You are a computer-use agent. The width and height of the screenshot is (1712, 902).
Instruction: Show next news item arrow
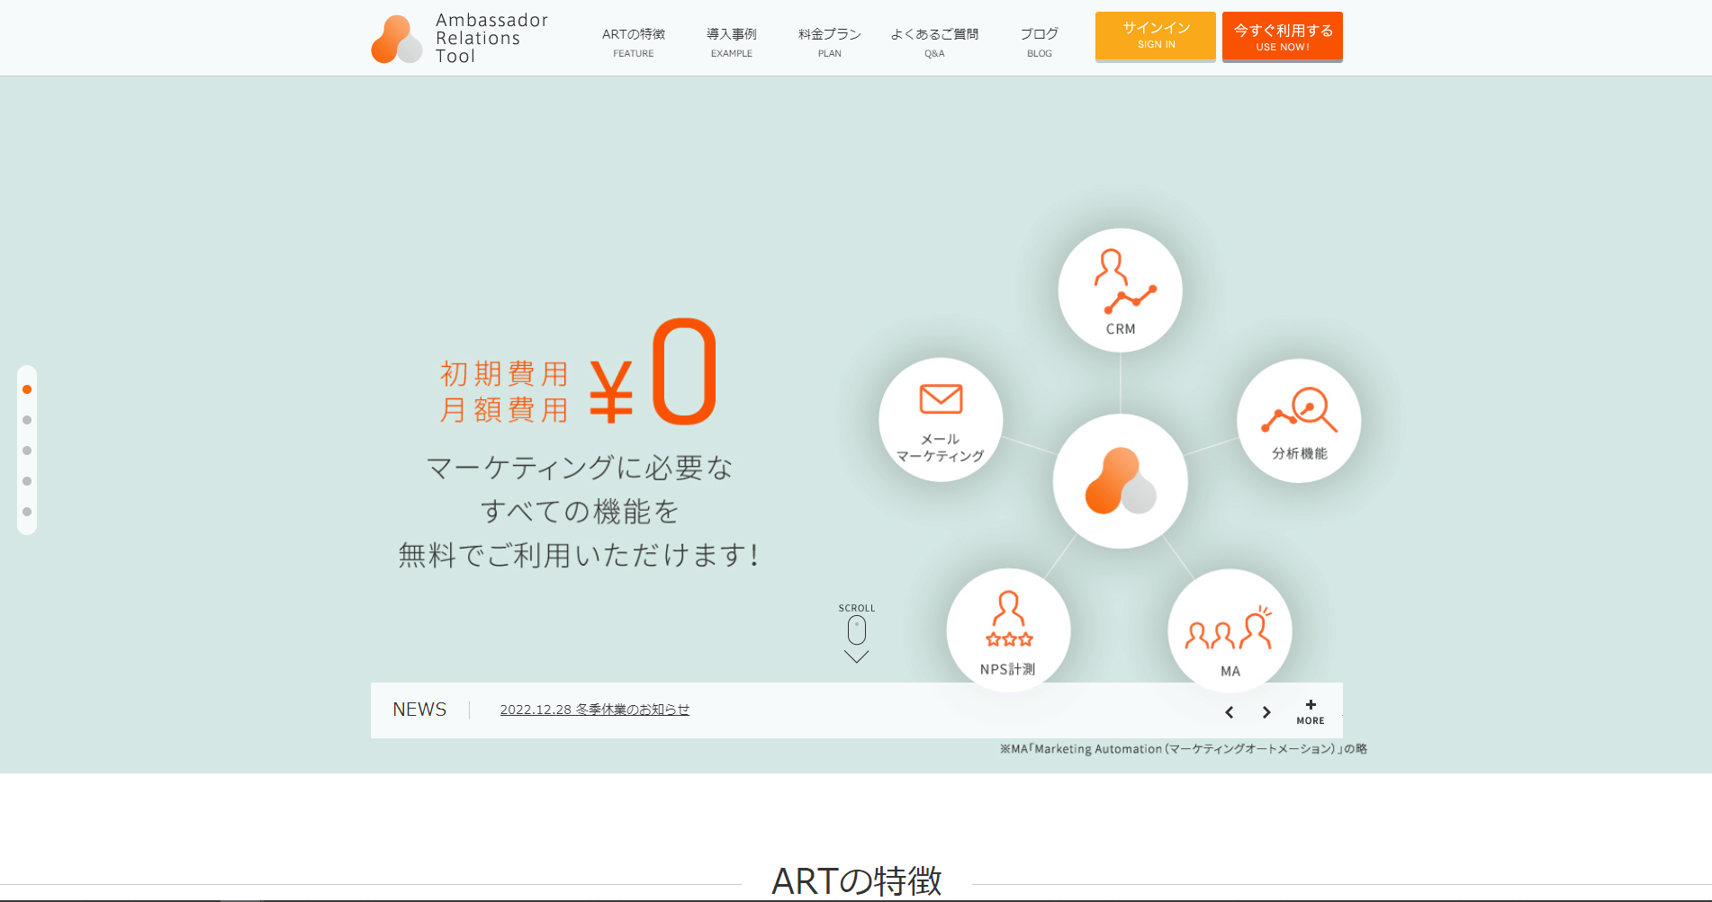click(x=1266, y=712)
